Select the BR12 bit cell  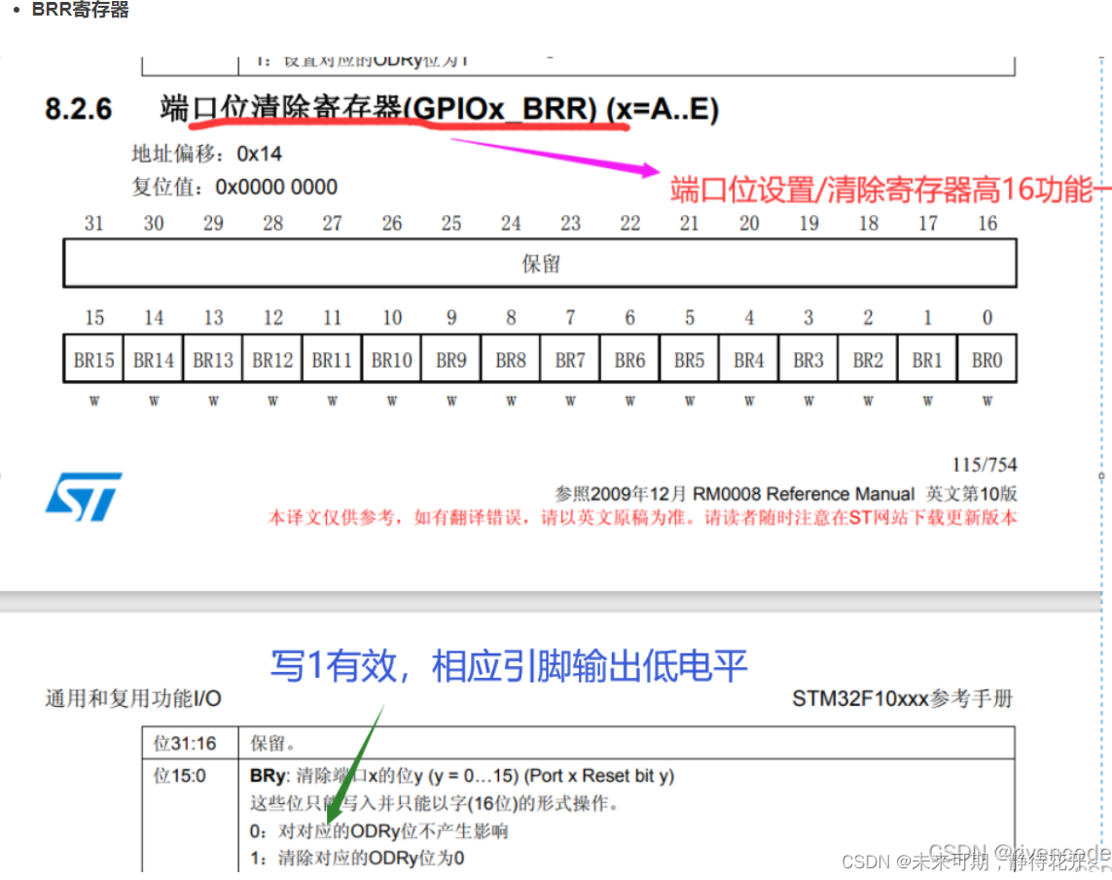(272, 359)
